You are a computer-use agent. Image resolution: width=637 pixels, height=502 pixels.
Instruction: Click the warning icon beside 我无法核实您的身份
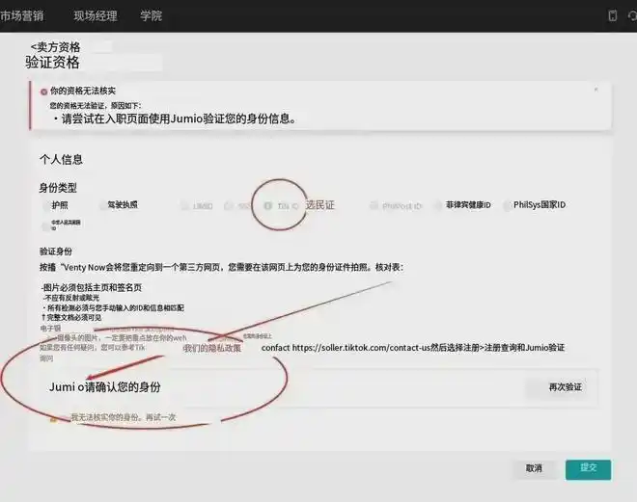pos(53,419)
